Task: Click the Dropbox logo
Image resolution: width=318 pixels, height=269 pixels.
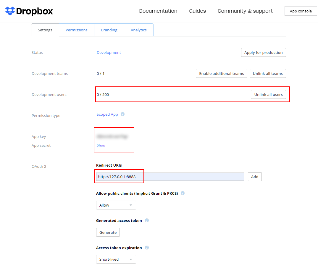Action: (29, 11)
